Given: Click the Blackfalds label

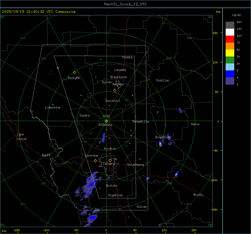Looking at the screenshot, I should 119,77.
